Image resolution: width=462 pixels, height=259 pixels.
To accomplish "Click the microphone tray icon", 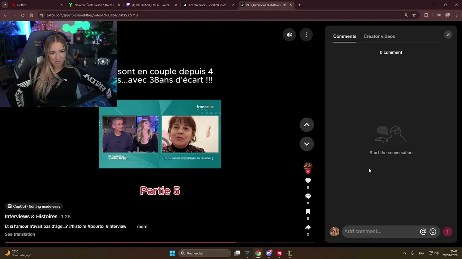I will click(x=412, y=253).
